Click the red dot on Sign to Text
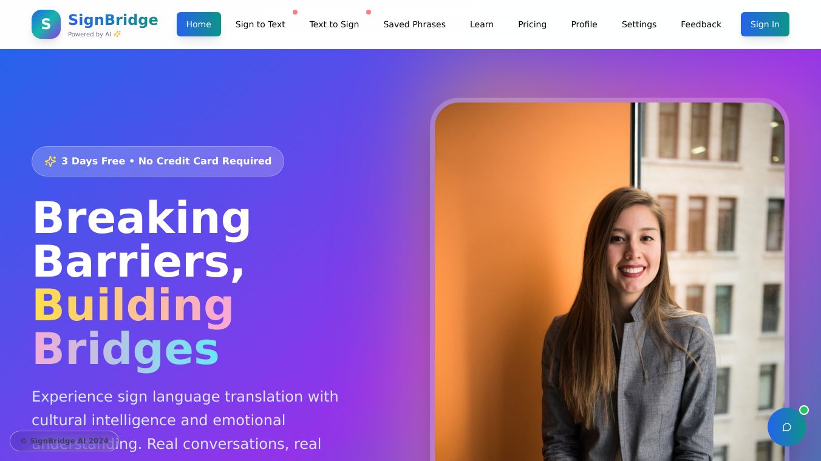 click(x=295, y=12)
